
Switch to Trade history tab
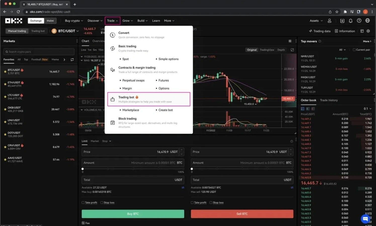(329, 100)
